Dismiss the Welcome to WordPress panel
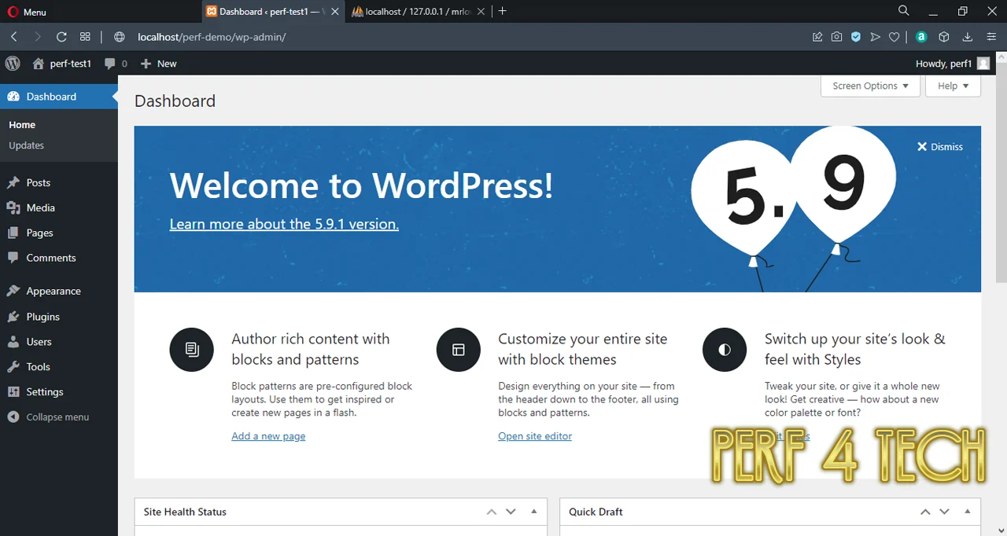1007x536 pixels. (x=940, y=147)
